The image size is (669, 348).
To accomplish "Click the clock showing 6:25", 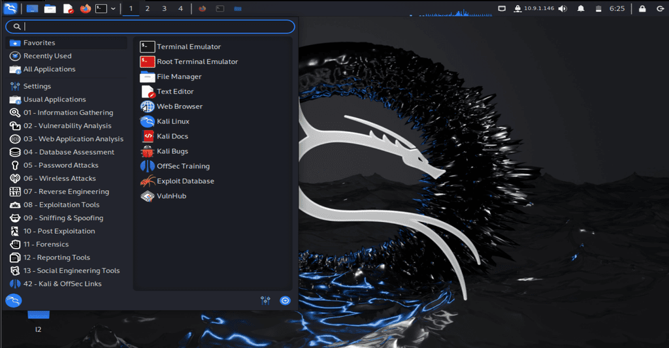I will pyautogui.click(x=617, y=8).
